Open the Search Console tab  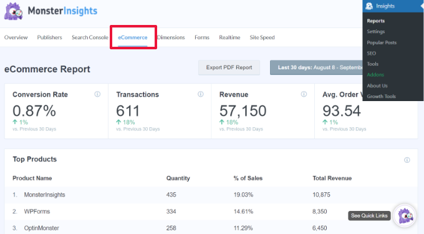point(90,37)
